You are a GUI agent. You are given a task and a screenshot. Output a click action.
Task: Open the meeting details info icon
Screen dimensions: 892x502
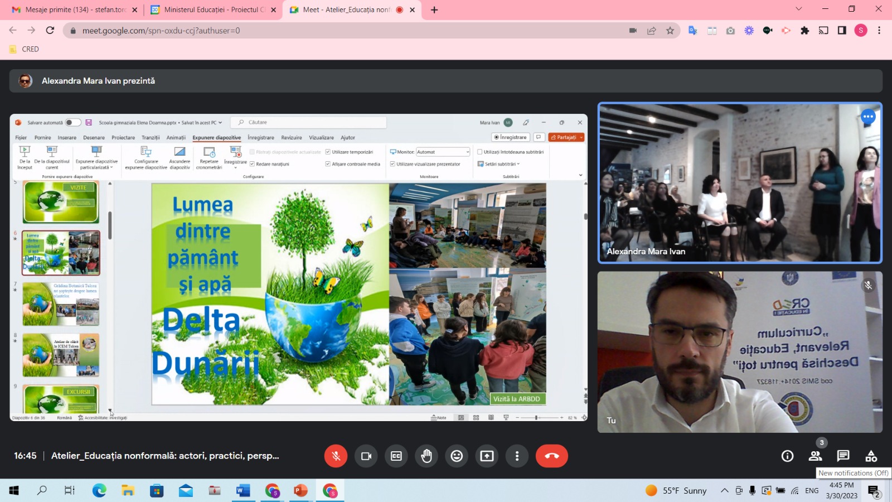click(787, 456)
